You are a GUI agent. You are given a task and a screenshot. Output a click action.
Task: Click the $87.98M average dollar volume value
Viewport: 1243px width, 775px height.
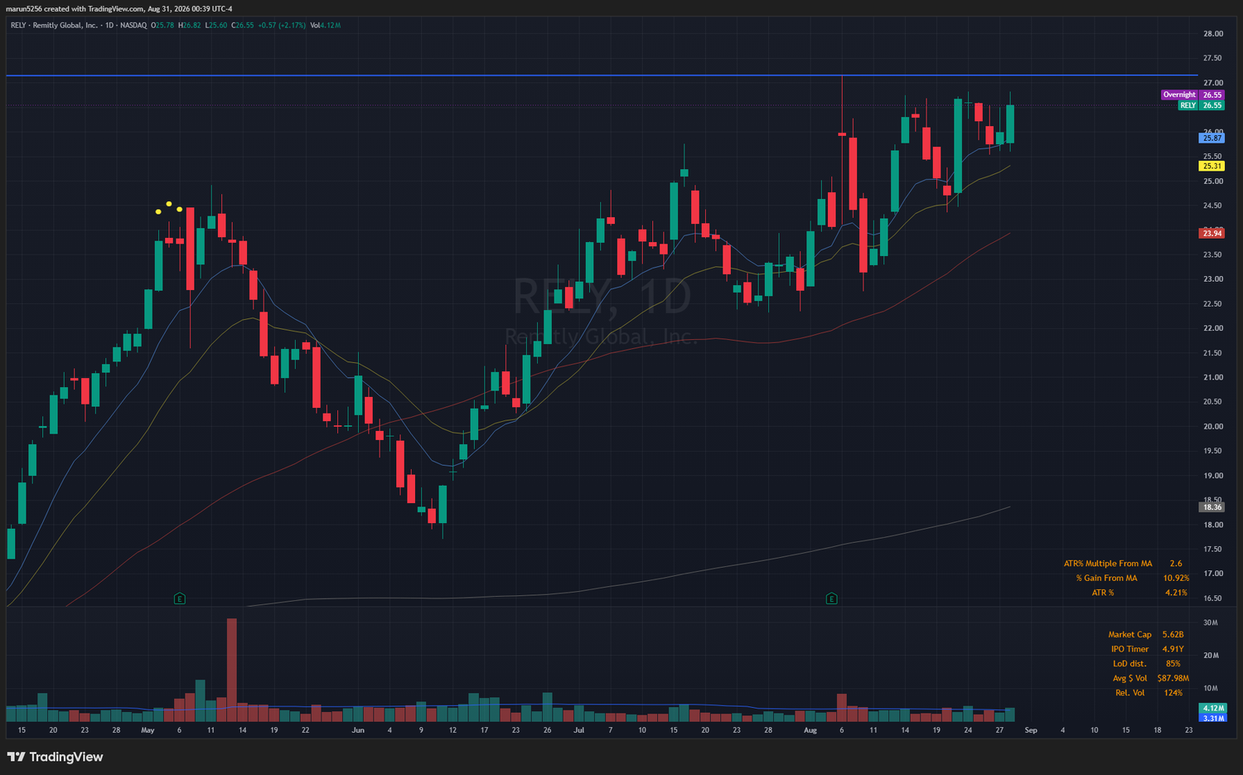click(1173, 678)
